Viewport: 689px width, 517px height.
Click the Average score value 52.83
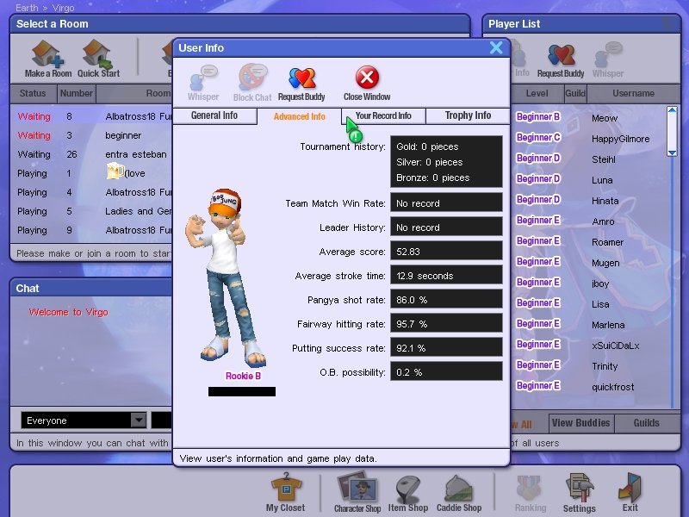click(x=446, y=252)
